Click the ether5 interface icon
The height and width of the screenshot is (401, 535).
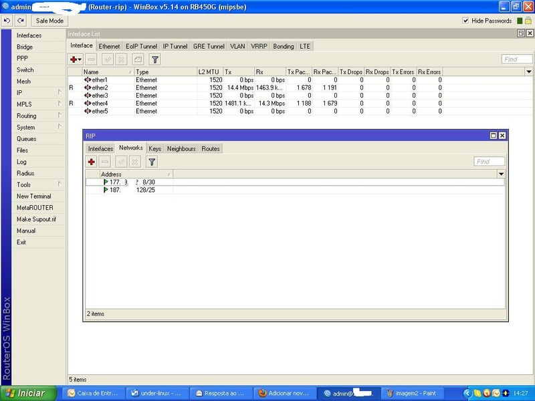tap(88, 111)
